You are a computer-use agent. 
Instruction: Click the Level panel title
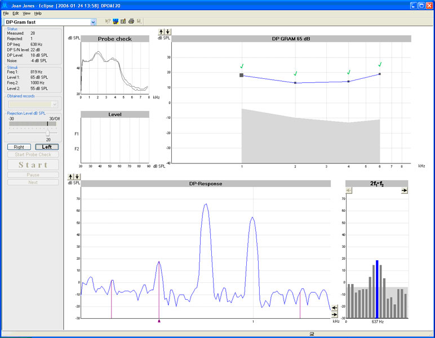115,114
